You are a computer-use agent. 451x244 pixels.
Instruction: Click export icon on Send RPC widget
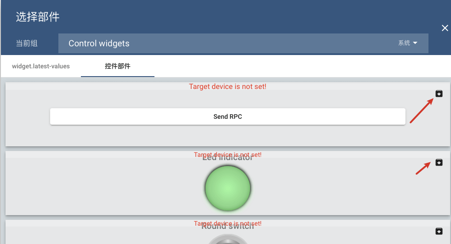click(x=439, y=94)
